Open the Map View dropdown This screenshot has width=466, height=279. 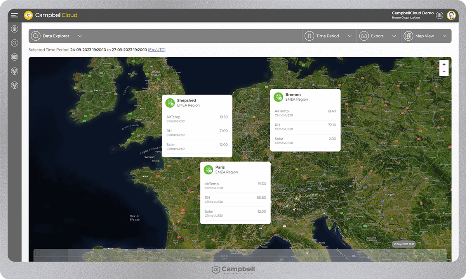(x=426, y=36)
